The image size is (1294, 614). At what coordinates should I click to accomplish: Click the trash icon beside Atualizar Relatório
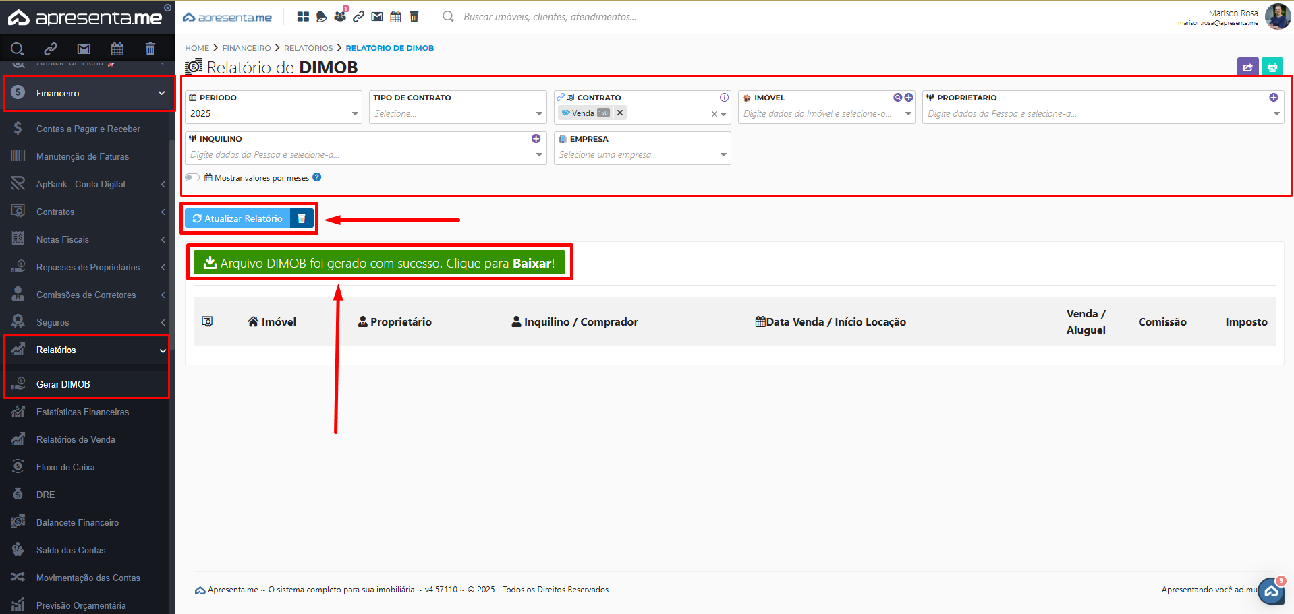point(302,218)
